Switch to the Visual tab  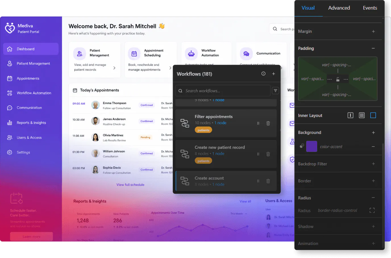[x=308, y=8]
